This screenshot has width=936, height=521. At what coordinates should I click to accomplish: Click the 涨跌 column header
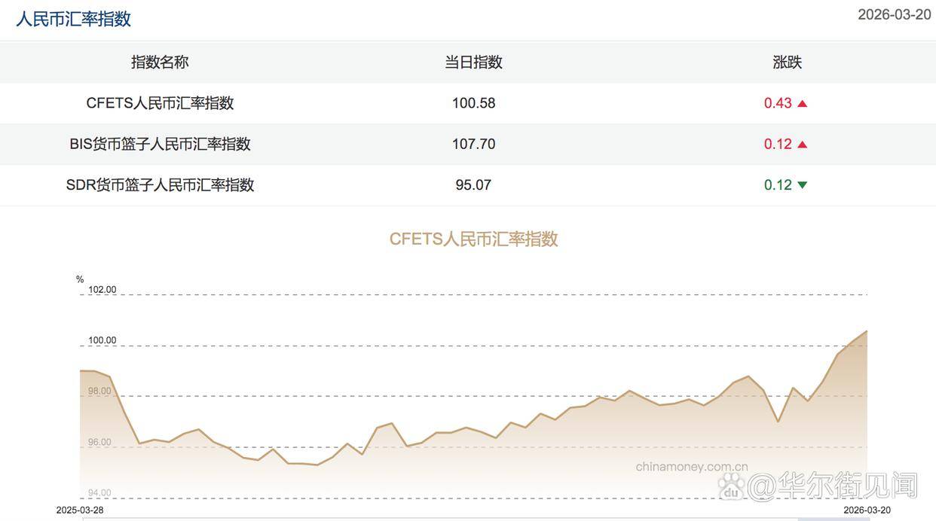787,62
